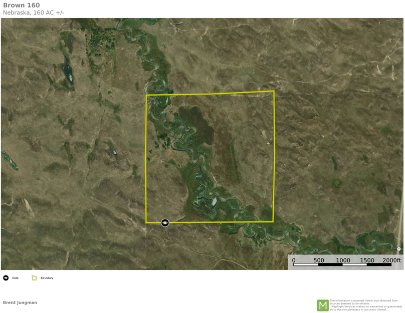405x313 pixels.
Task: Select the Boundary legend label
Action: [x=47, y=278]
